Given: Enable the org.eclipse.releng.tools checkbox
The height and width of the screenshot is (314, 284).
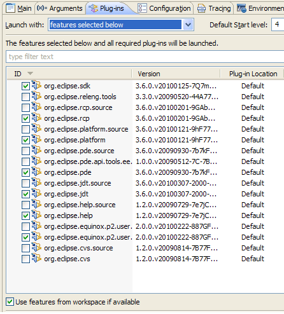Looking at the screenshot, I should 25,97.
